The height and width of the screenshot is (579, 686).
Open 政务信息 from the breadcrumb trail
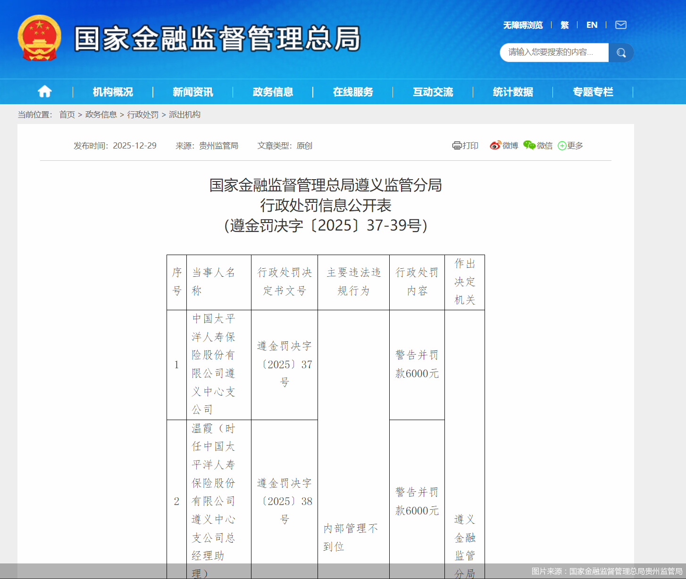pos(100,114)
